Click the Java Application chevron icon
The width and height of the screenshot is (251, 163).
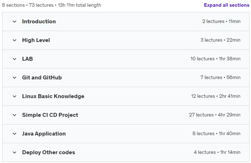[14, 134]
